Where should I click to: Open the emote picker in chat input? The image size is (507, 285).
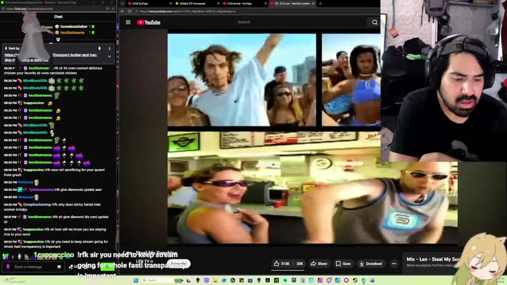[x=59, y=267]
